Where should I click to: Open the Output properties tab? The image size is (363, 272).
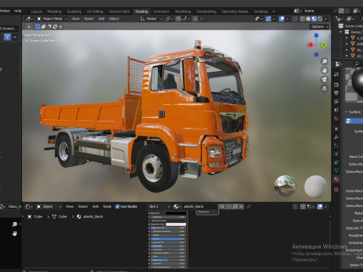[337, 93]
